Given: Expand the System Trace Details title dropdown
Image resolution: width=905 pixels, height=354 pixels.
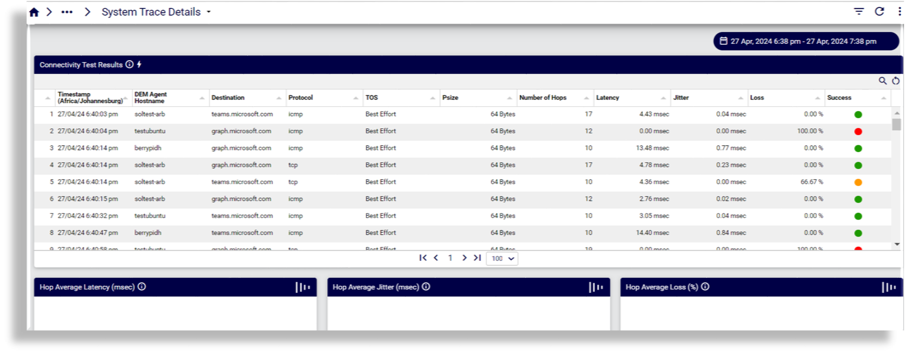Looking at the screenshot, I should (209, 12).
